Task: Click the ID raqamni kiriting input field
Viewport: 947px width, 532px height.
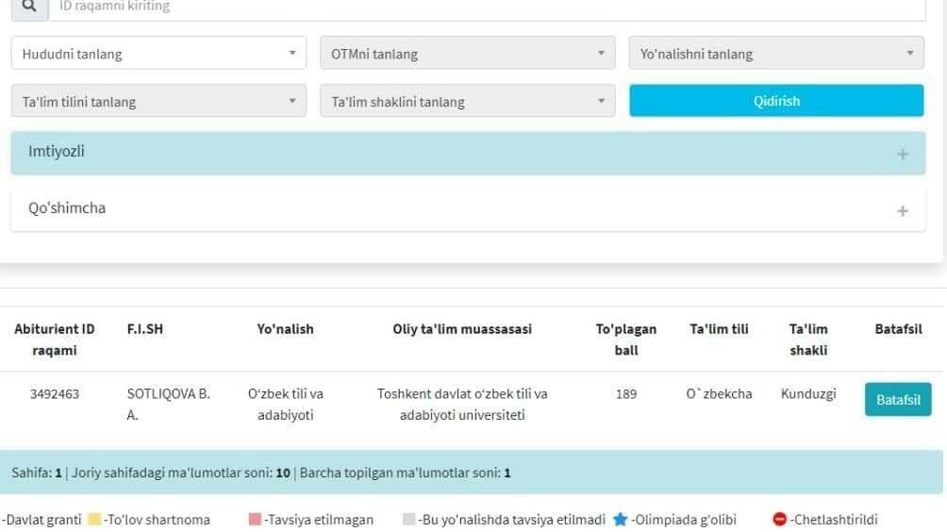Action: click(x=486, y=8)
